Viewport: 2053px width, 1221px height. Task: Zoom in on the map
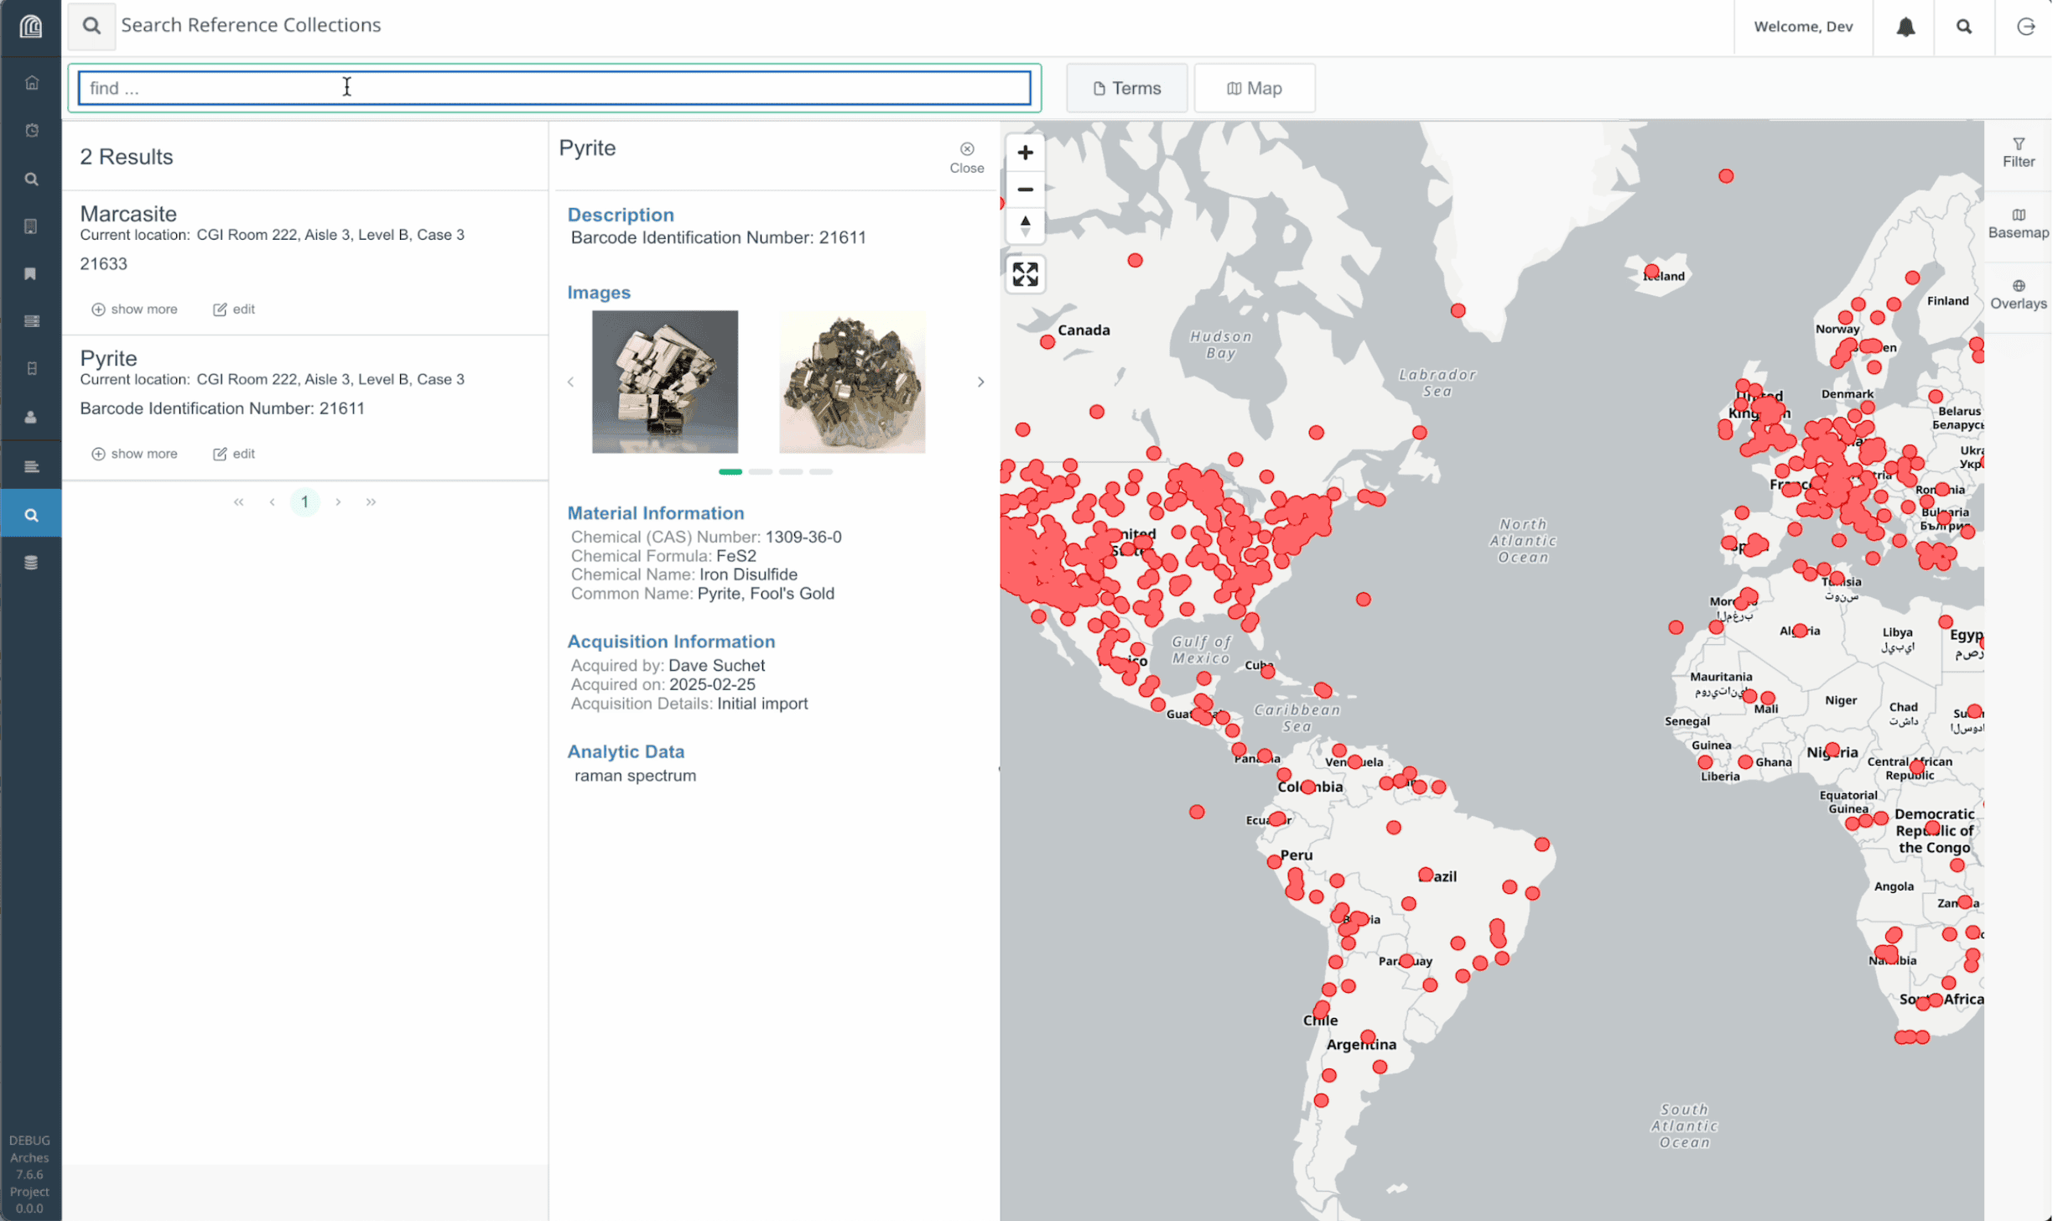[x=1025, y=153]
